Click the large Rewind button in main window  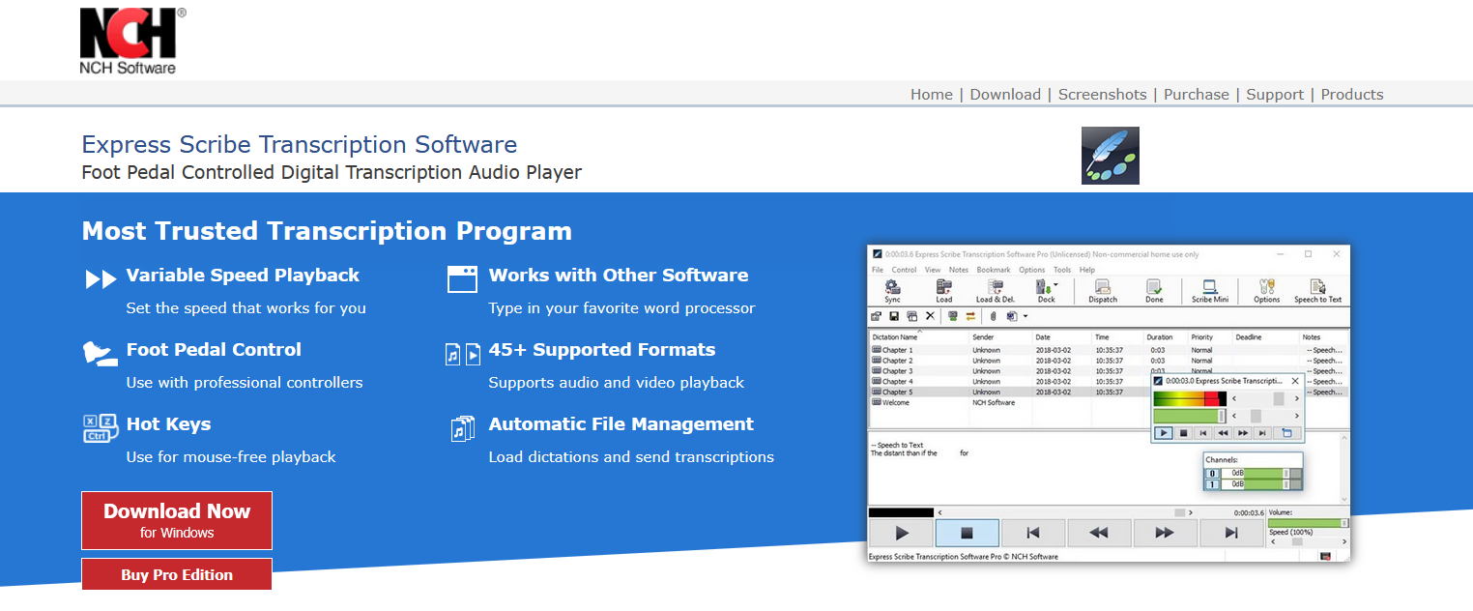[x=1099, y=533]
